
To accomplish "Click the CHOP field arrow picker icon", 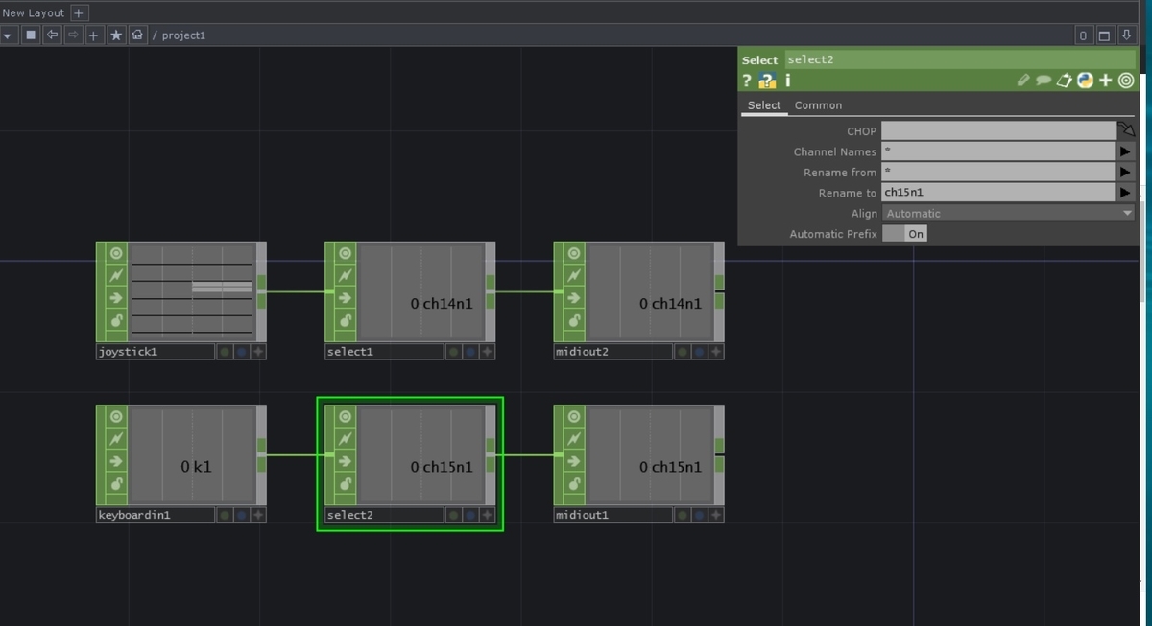I will (x=1126, y=129).
